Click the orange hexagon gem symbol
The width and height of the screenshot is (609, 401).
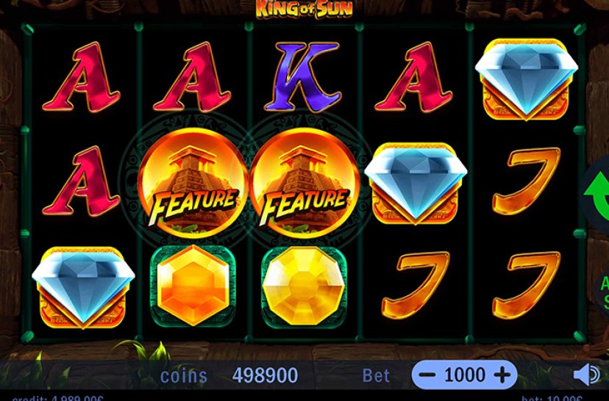click(193, 286)
